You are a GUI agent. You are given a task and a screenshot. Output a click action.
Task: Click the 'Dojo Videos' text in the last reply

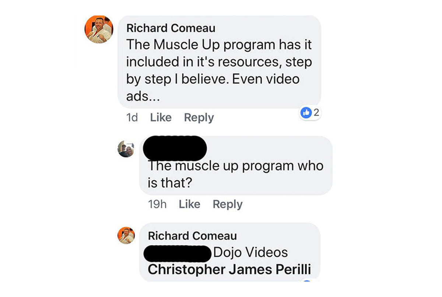click(250, 252)
